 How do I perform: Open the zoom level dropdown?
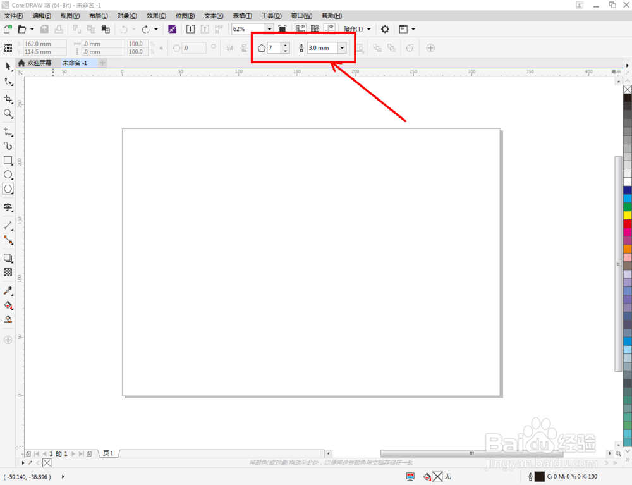click(x=269, y=29)
